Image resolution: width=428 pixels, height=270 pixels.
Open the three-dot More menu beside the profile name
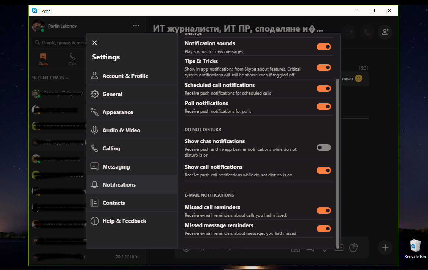click(136, 26)
